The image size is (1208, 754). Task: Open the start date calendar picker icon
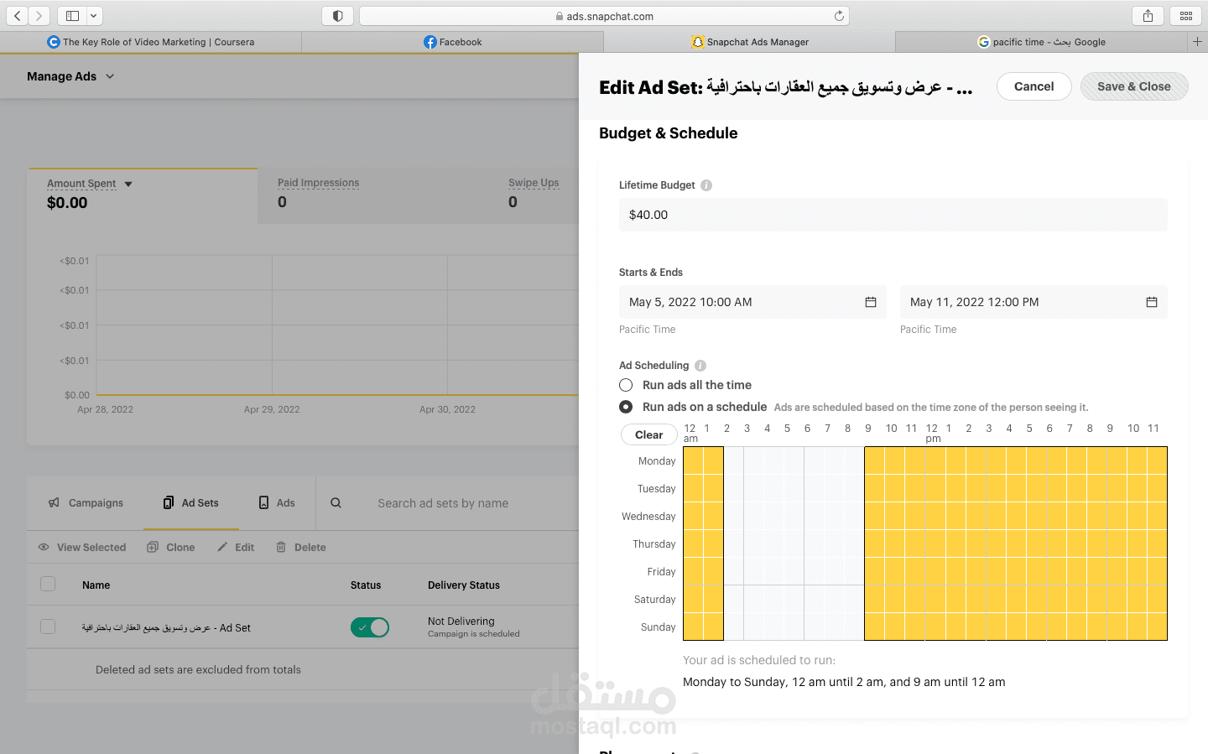click(871, 302)
